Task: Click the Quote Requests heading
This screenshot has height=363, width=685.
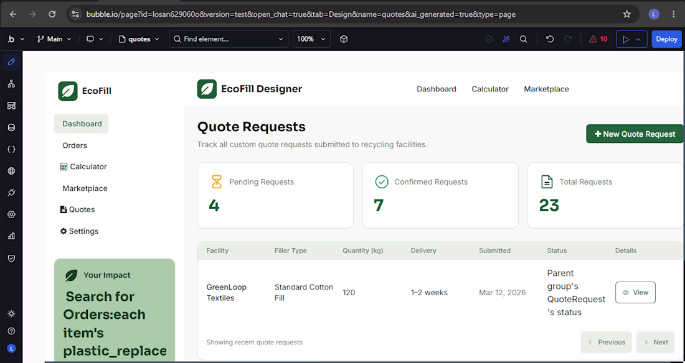Action: point(251,127)
